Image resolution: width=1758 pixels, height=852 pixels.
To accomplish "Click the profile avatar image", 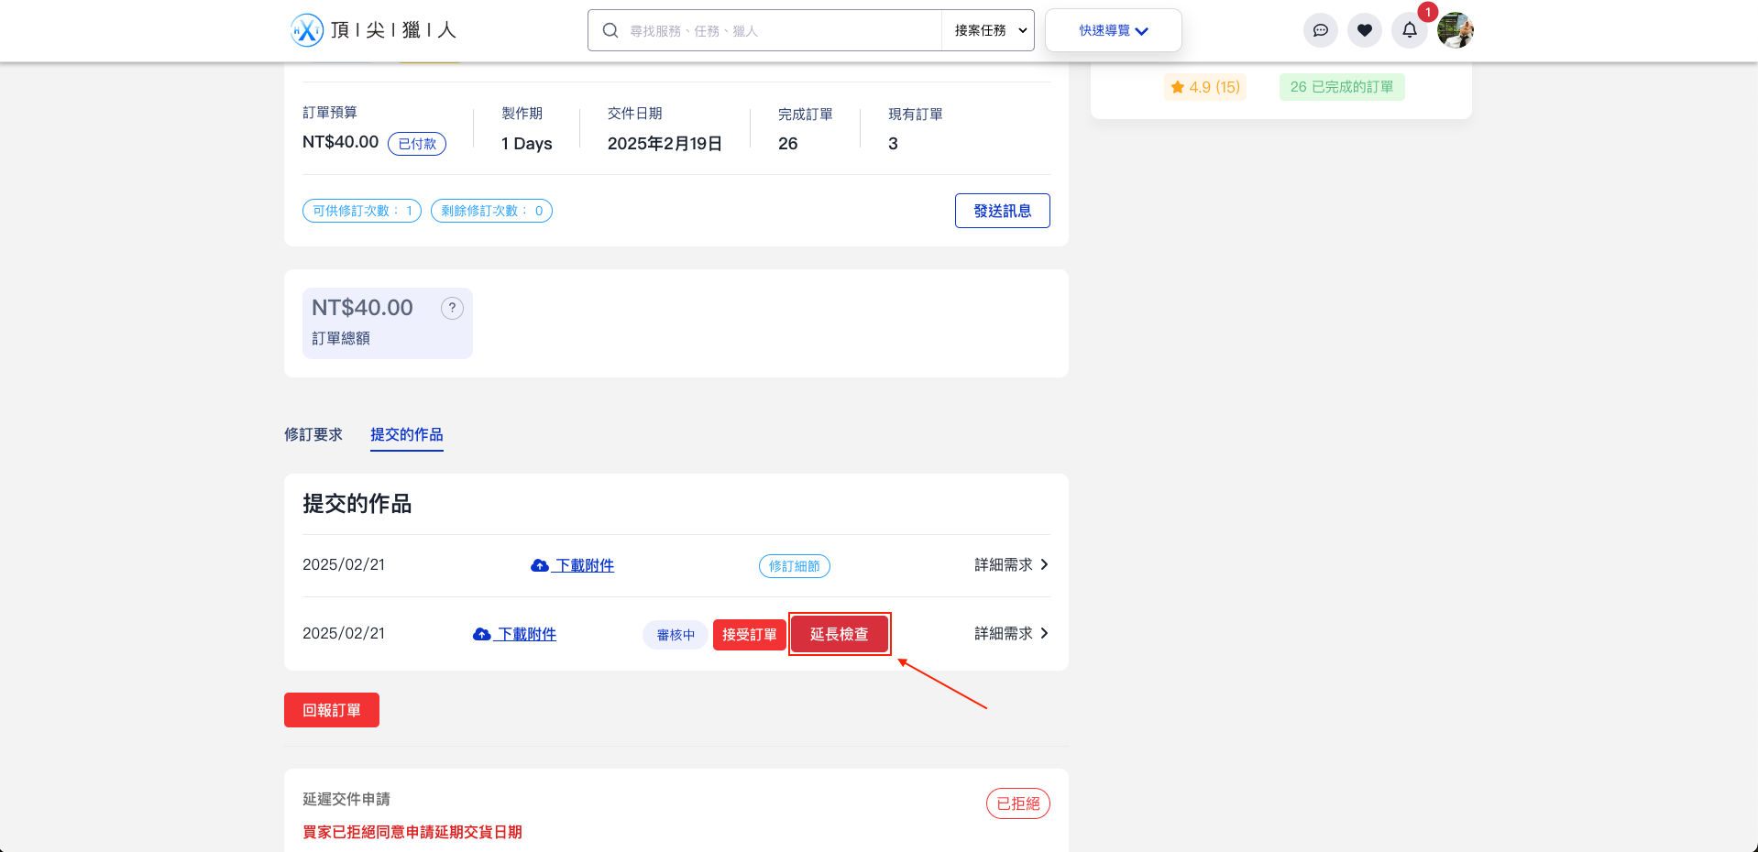I will [1455, 30].
